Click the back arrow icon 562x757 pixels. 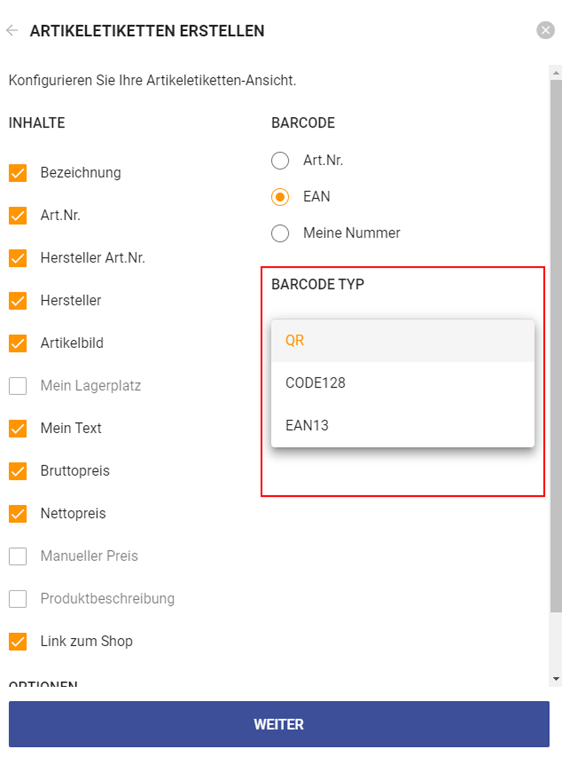[x=12, y=31]
